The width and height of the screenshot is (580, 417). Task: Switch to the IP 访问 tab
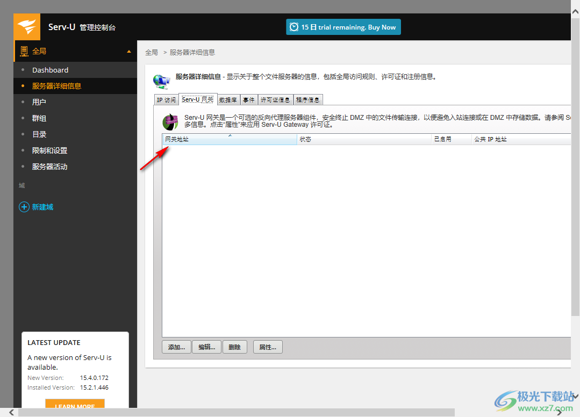point(166,100)
